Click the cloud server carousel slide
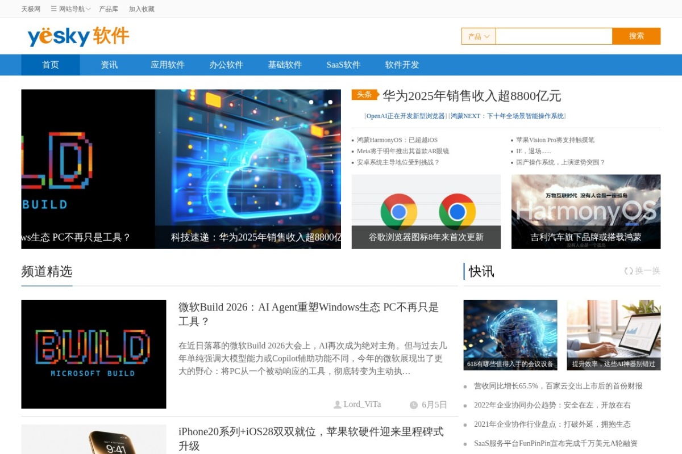 [x=248, y=169]
